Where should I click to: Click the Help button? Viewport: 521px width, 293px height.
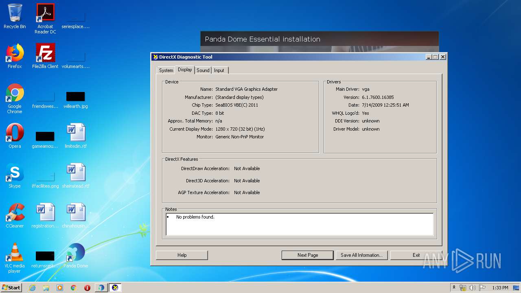point(182,255)
